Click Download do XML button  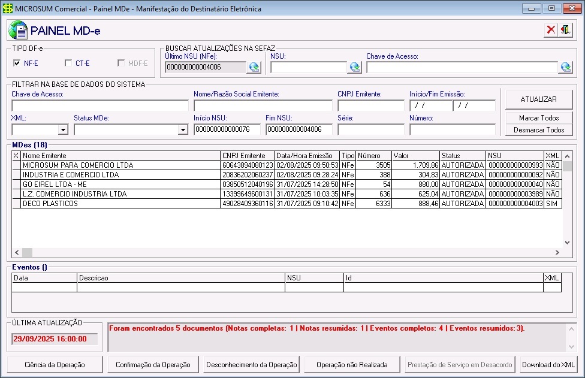point(548,364)
